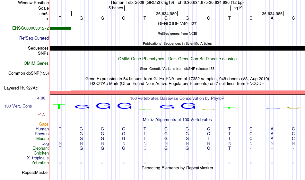The image size is (305, 180).
Task: Click the RepeatMasker track label
Action: (x=35, y=173)
